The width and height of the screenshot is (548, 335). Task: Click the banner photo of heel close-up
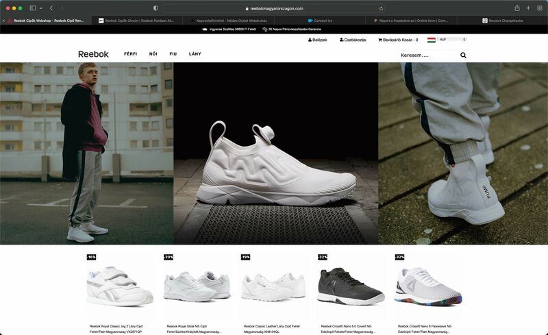[x=463, y=153]
